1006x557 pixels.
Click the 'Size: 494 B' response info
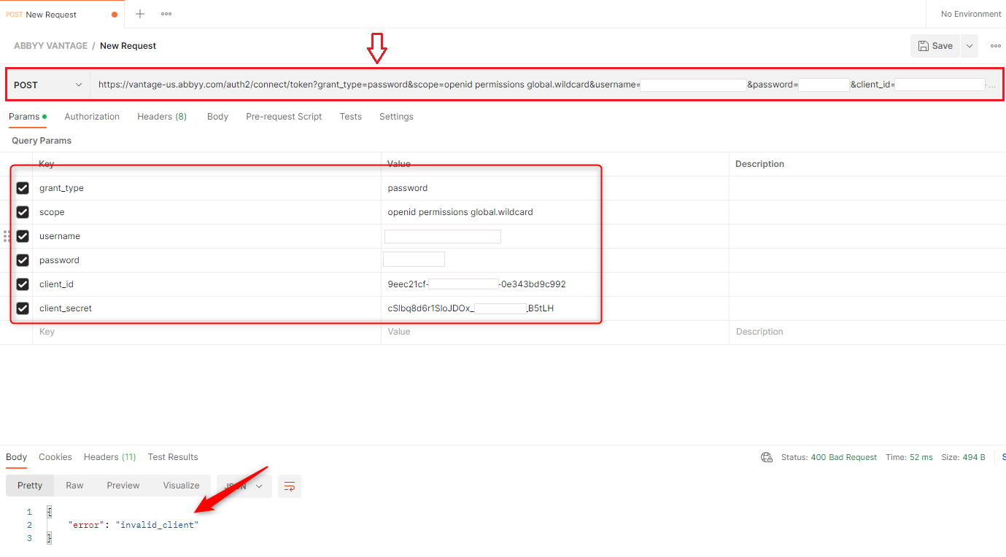[963, 457]
